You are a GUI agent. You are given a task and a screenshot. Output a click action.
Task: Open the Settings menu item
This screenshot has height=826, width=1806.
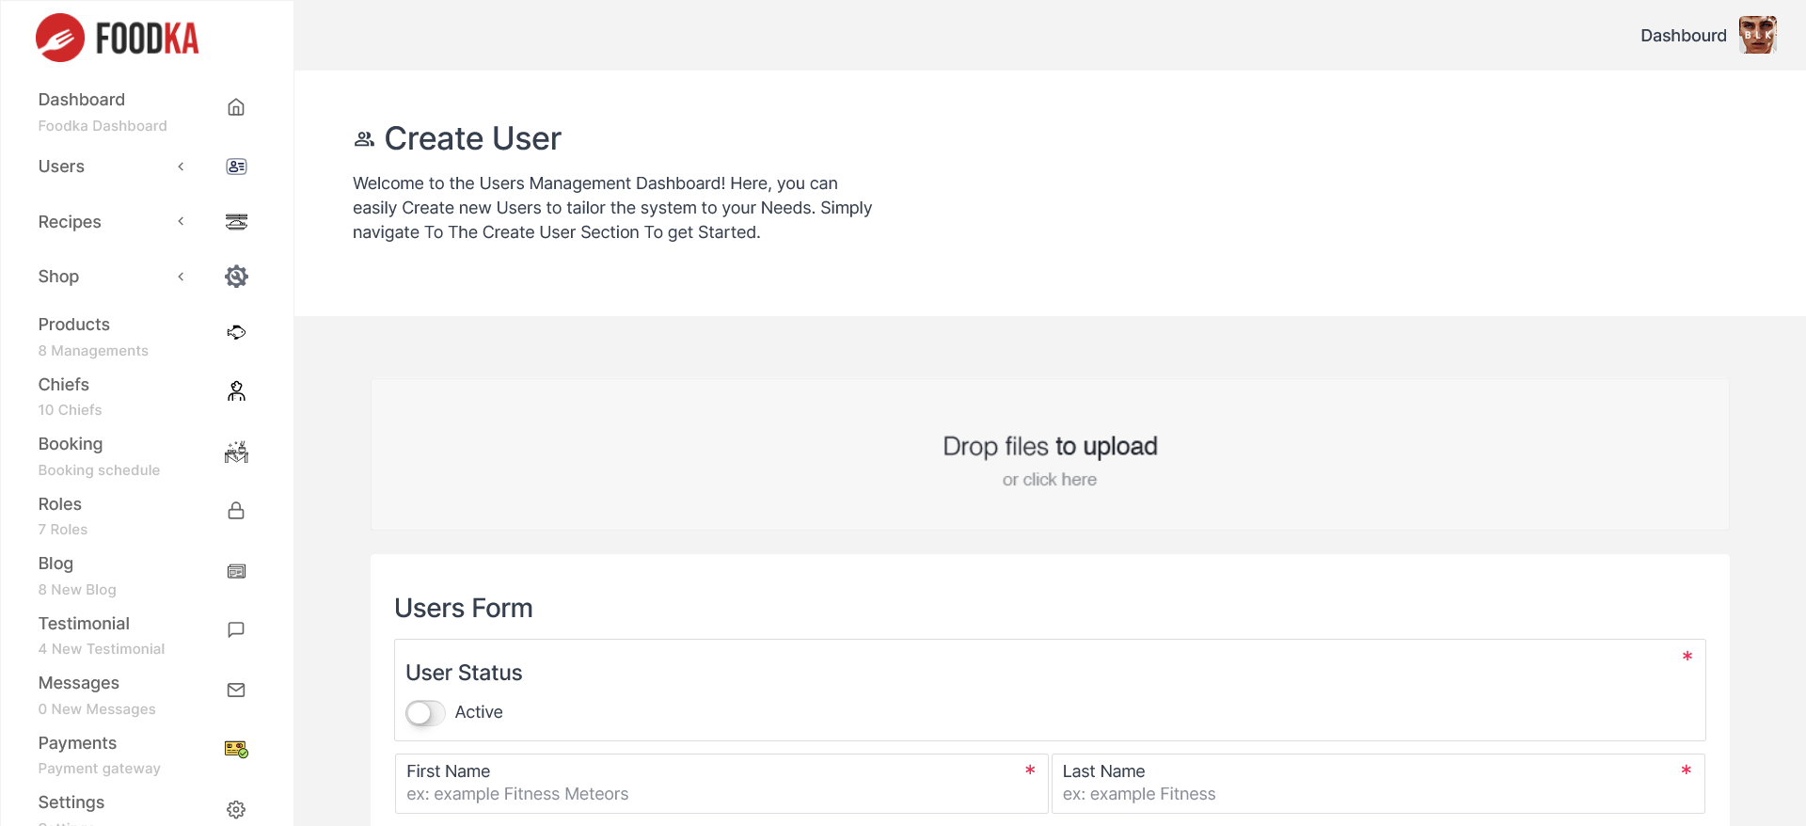(x=71, y=802)
